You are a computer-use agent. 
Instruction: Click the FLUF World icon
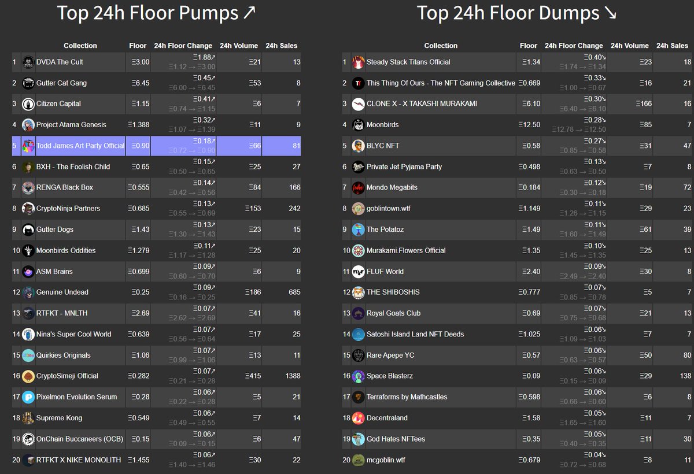tap(358, 272)
